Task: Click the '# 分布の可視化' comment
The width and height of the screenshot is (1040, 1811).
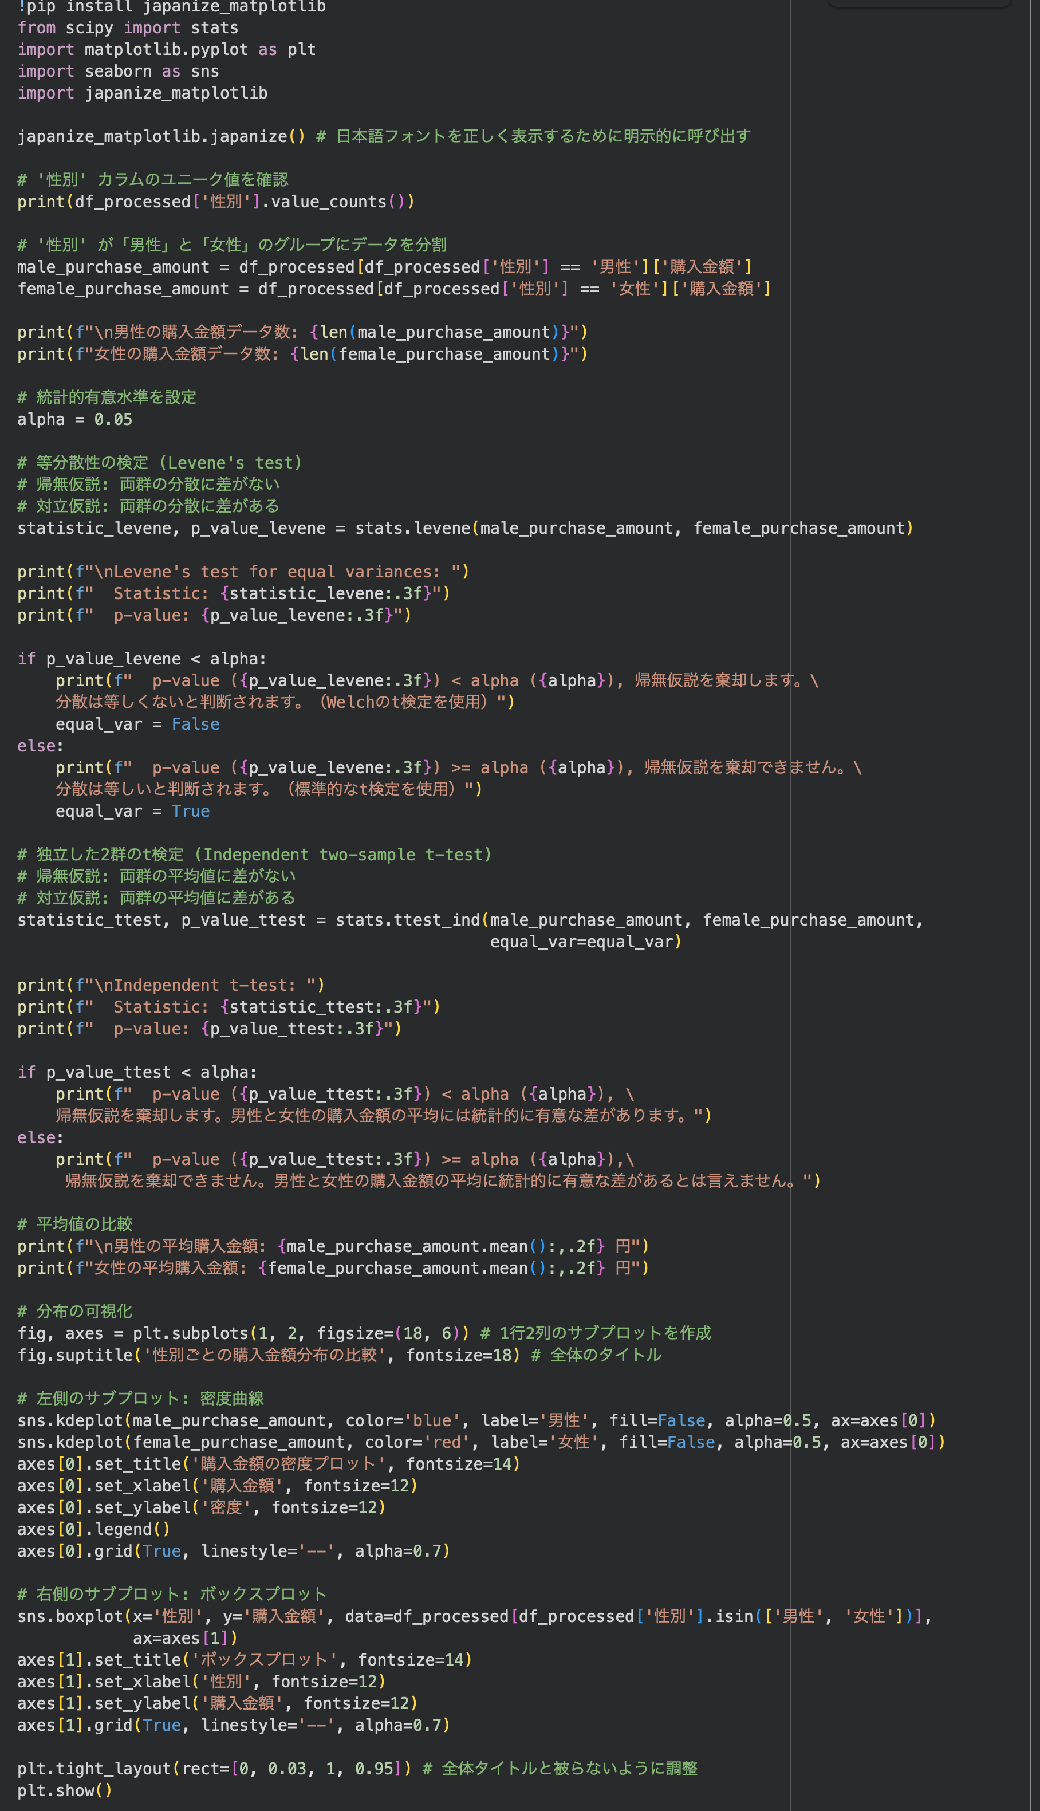Action: pos(75,1312)
